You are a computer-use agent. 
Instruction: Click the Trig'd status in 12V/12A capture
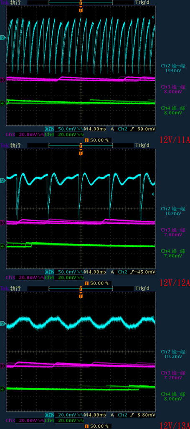point(142,145)
